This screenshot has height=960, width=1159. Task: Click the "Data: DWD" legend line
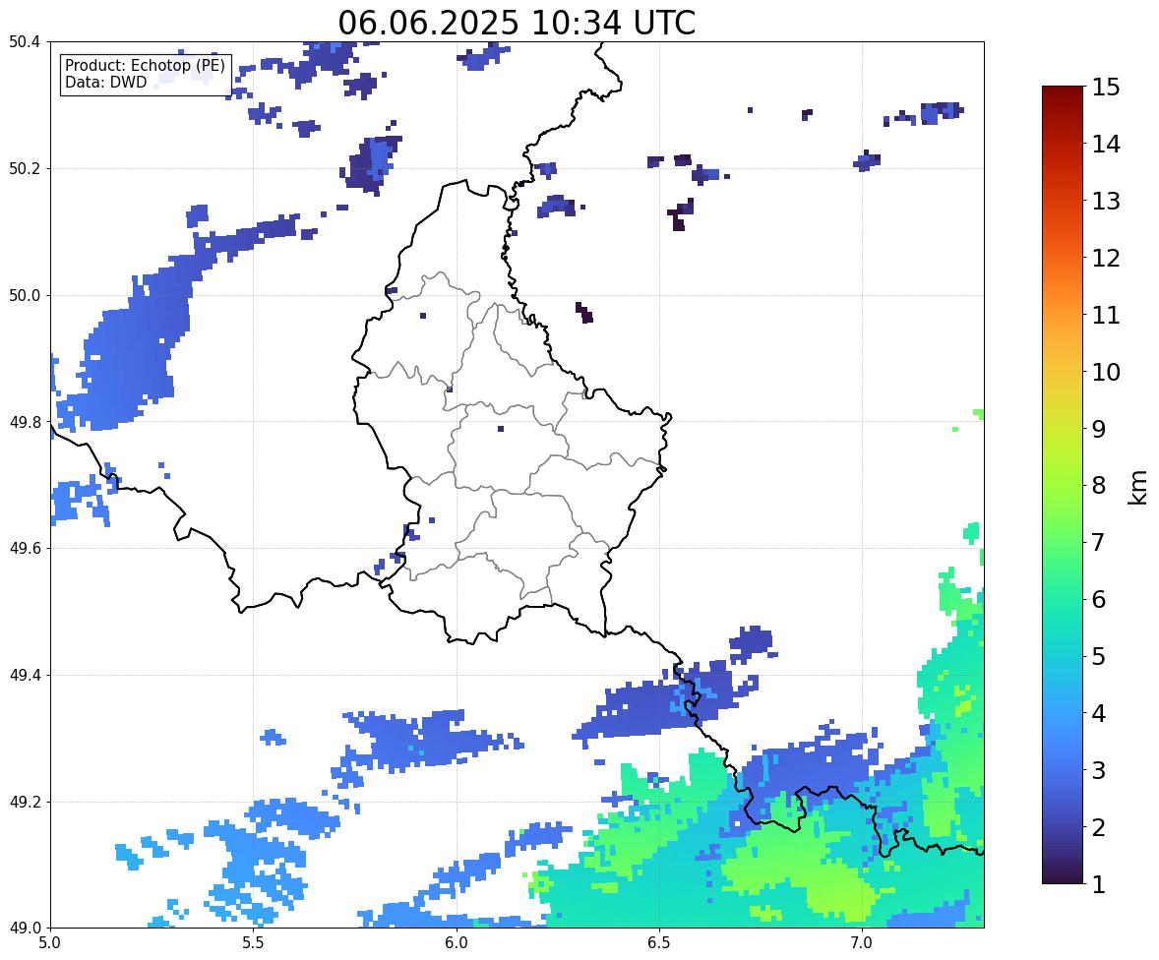[x=105, y=82]
